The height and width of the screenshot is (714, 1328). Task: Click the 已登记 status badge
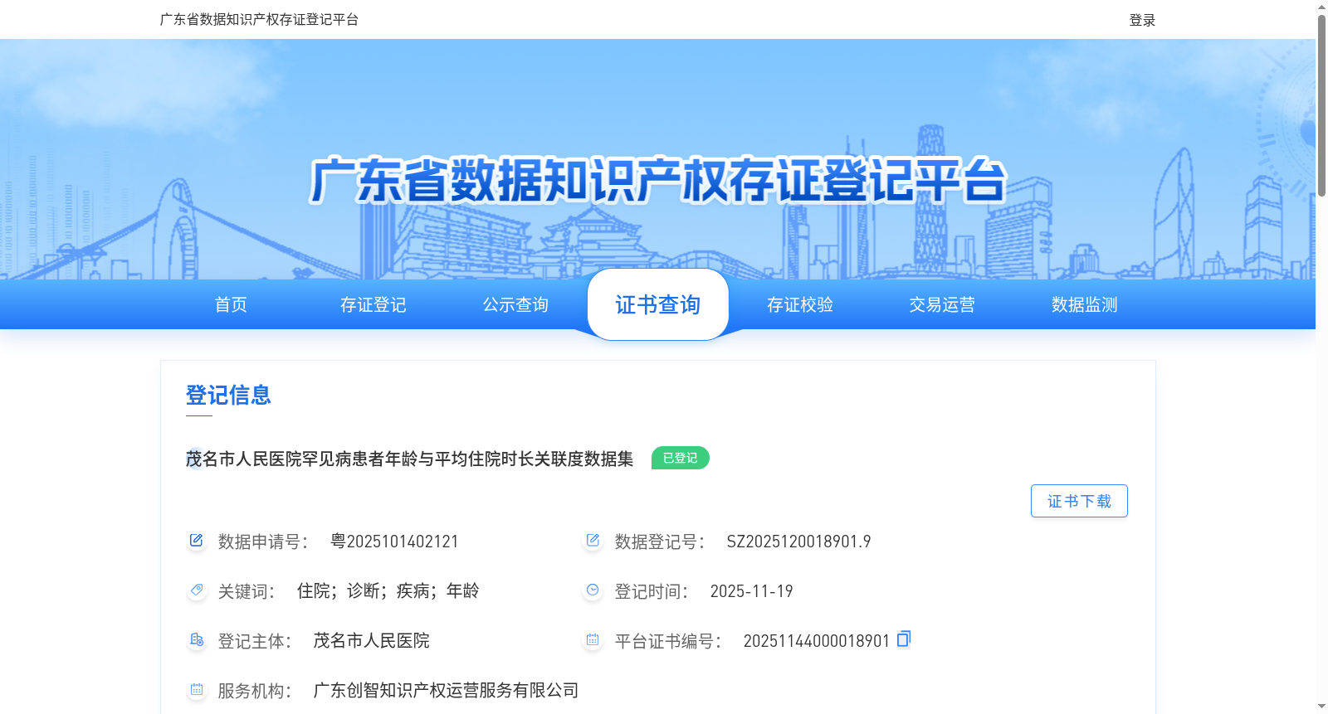681,458
